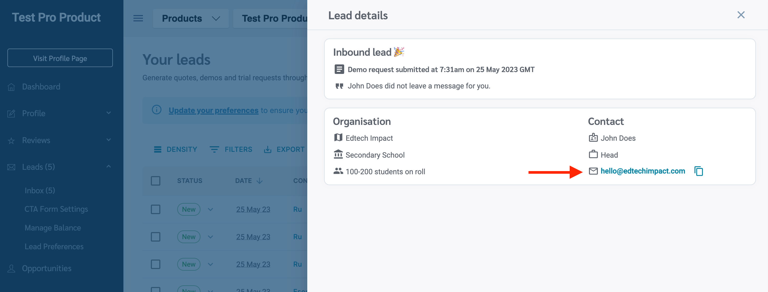Viewport: 768px width, 292px height.
Task: Open the Products dropdown
Action: coord(191,18)
